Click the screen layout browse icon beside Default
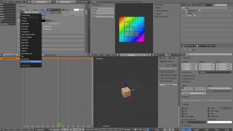This screenshot has width=233, height=131. 29,2
